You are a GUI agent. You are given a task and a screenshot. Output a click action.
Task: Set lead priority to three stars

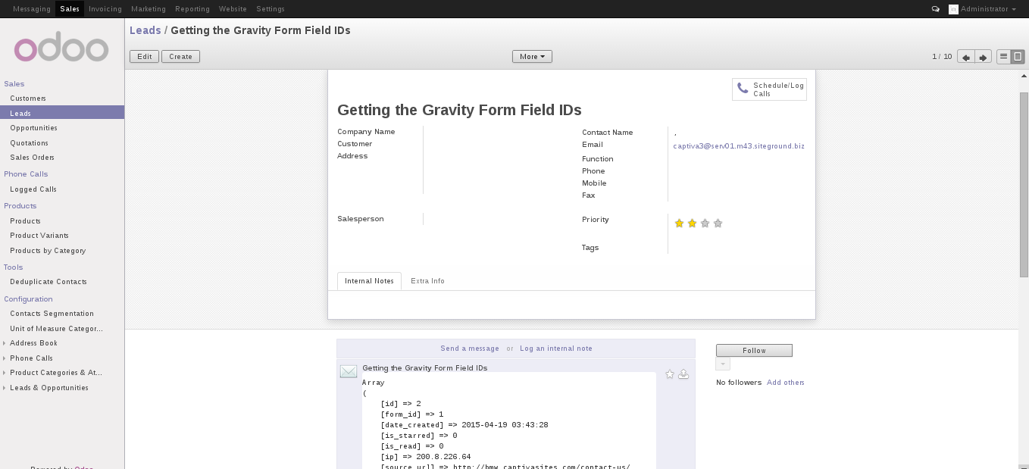pyautogui.click(x=705, y=223)
